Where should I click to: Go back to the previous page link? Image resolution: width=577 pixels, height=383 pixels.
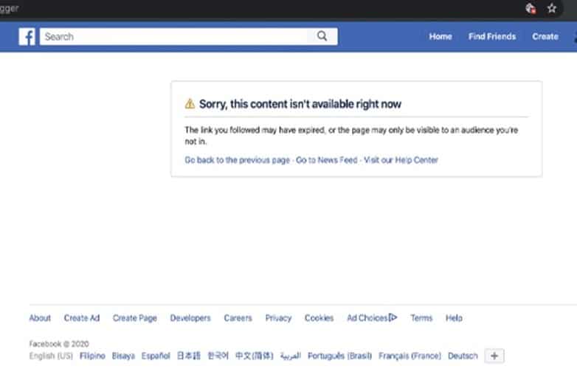237,160
